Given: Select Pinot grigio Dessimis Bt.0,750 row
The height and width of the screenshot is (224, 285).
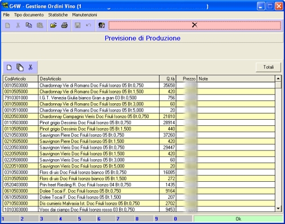Looking at the screenshot, I should [x=139, y=123].
